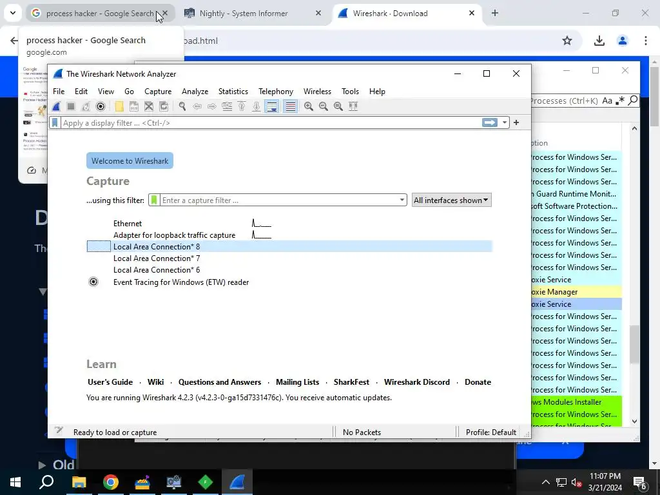
Task: Start capturing packets with shark fin icon
Action: (x=56, y=106)
